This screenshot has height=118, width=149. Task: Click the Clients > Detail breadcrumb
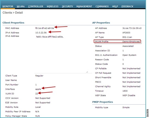click(x=13, y=12)
